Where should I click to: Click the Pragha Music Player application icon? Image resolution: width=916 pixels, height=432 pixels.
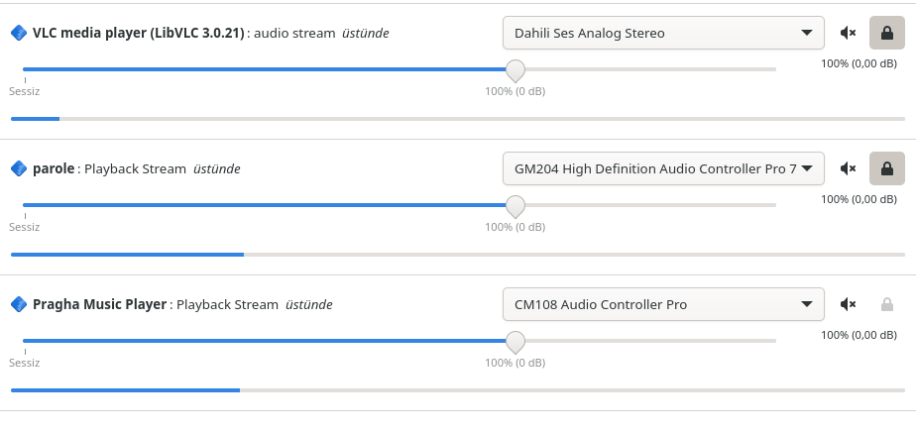tap(19, 304)
